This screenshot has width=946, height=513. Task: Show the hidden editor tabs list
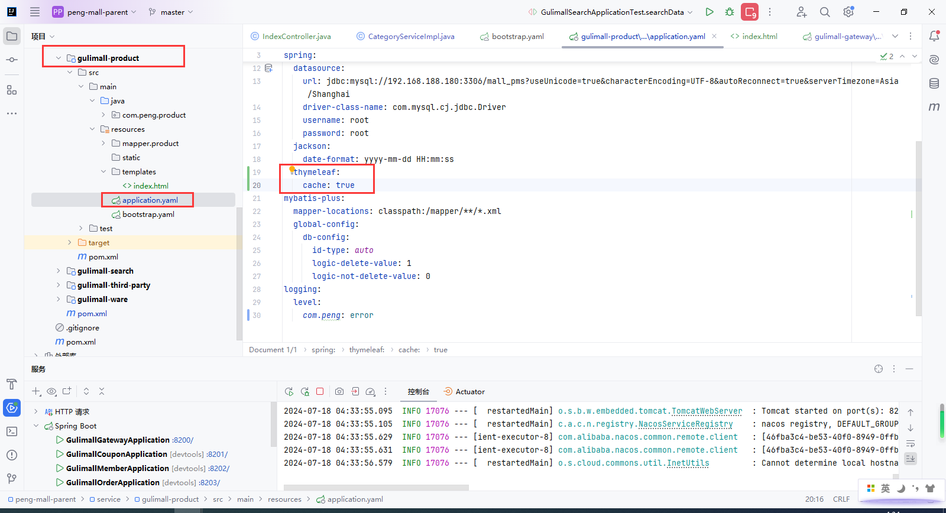[895, 36]
